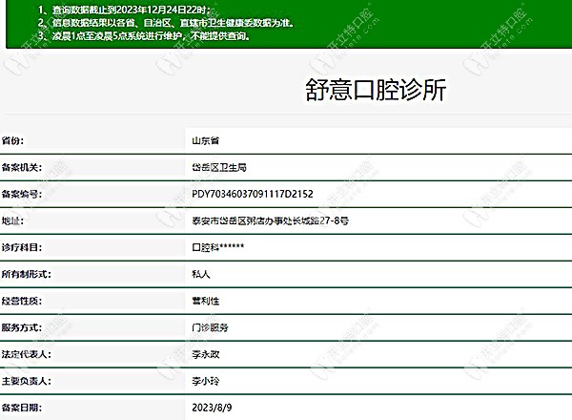Click the 诊疗科目 label
The image size is (572, 420).
pyautogui.click(x=22, y=247)
